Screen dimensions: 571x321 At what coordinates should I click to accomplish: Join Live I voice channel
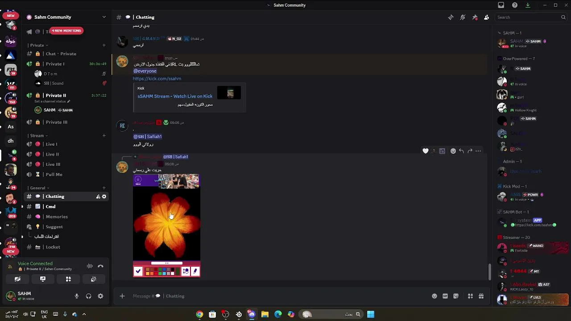pyautogui.click(x=66, y=144)
